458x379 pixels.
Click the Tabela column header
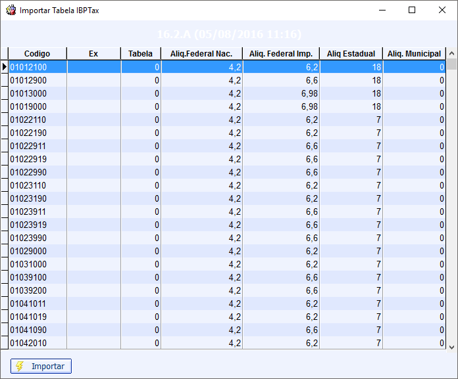click(x=141, y=54)
